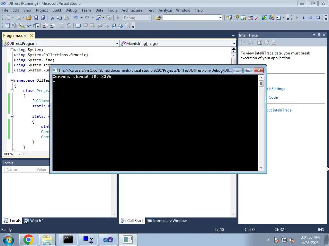Click the Copy toolbar icon
This screenshot has height=246, width=329.
59,18
